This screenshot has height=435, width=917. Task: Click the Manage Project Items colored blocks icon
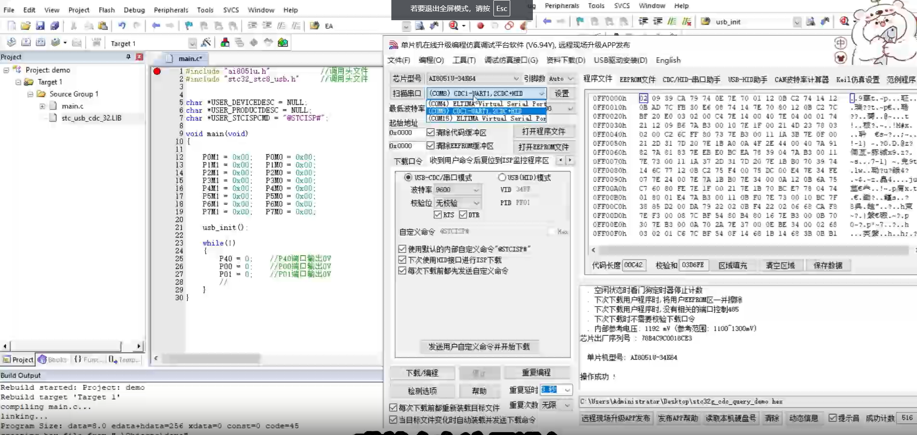(225, 42)
